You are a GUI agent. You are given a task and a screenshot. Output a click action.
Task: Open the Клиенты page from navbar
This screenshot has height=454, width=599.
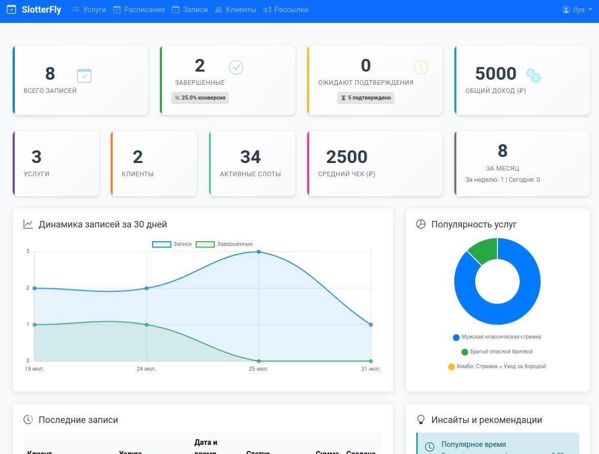click(x=236, y=10)
